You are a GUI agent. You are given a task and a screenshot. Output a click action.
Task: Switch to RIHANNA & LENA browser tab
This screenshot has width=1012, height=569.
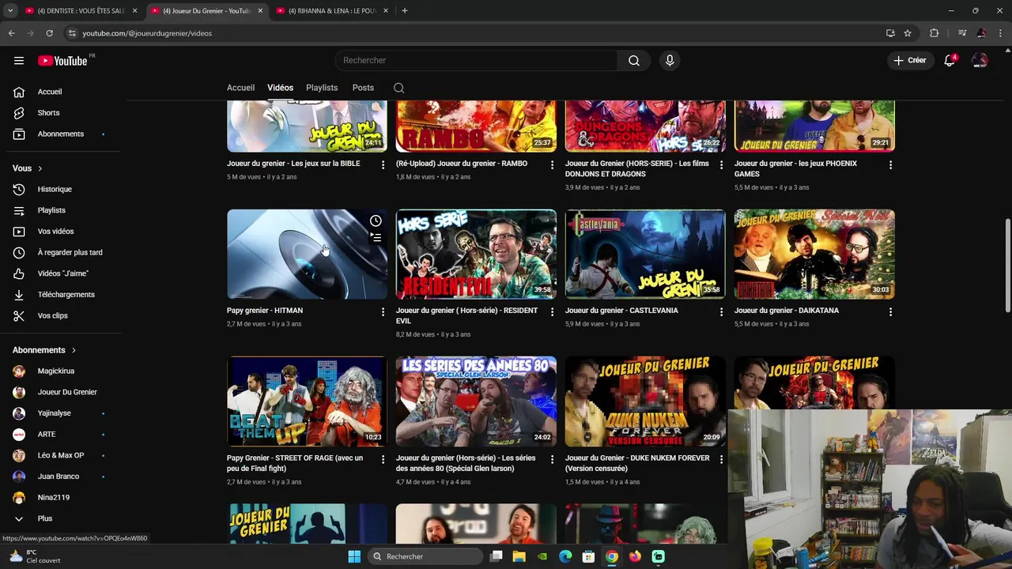(x=330, y=11)
